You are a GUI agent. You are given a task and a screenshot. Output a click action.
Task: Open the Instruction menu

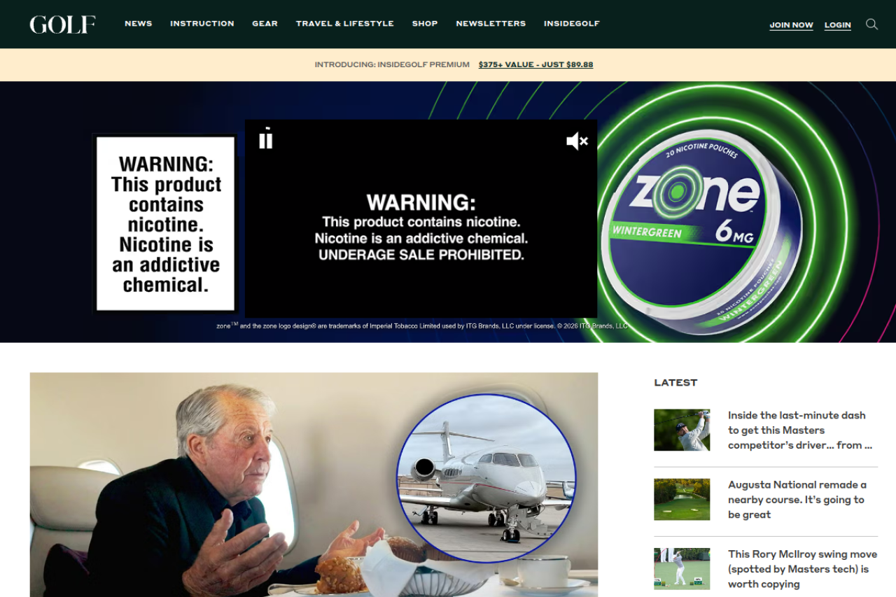click(x=202, y=24)
